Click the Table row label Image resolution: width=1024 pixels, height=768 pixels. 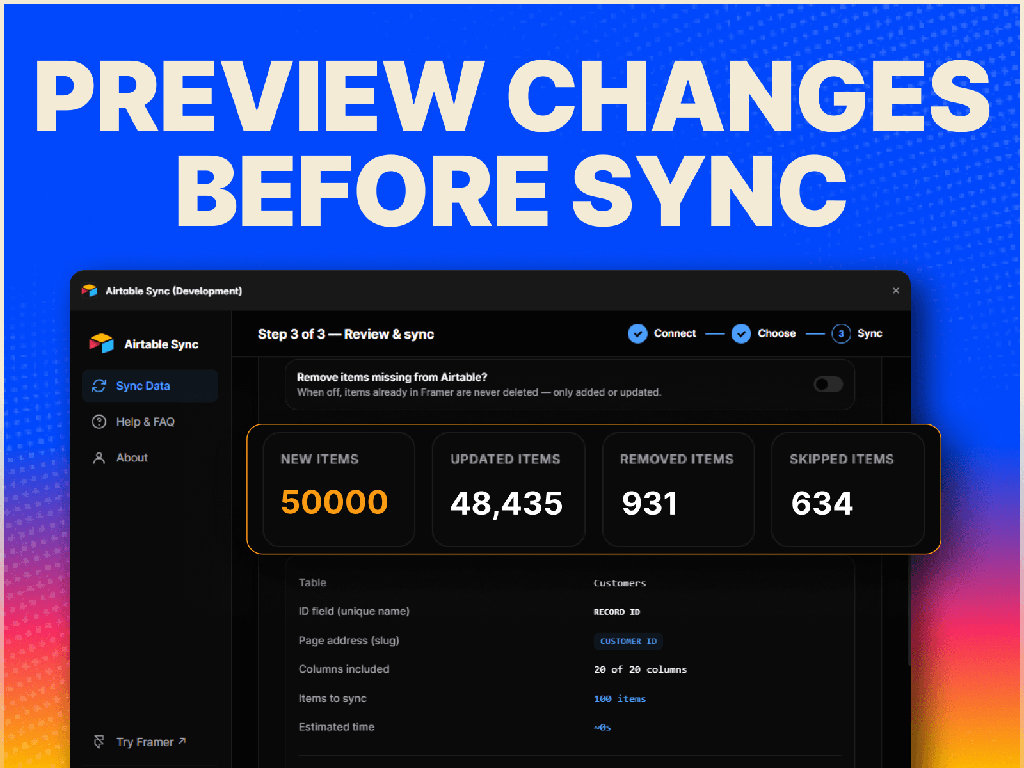(312, 582)
